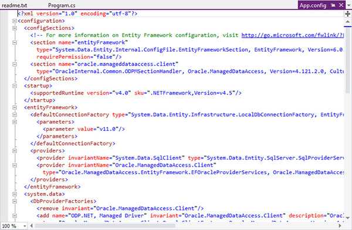The image size is (352, 230).
Task: Collapse the Oracle.ManagedDataAccess.Client provider element
Action: point(14,165)
